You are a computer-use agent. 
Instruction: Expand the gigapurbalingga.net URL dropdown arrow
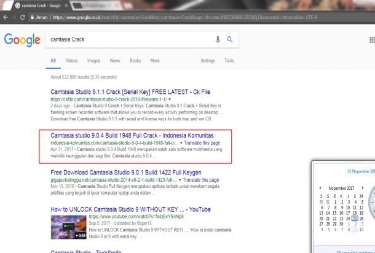click(180, 180)
